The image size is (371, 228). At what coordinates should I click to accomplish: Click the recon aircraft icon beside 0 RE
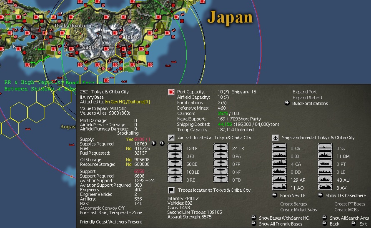click(175, 179)
